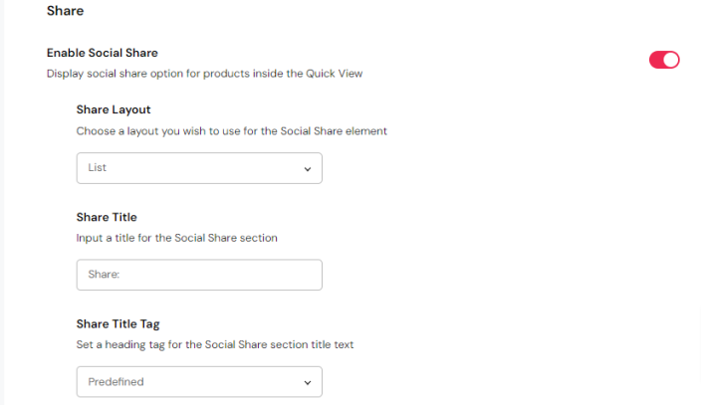Click the Share Title Tag label
The height and width of the screenshot is (405, 701).
tap(117, 323)
